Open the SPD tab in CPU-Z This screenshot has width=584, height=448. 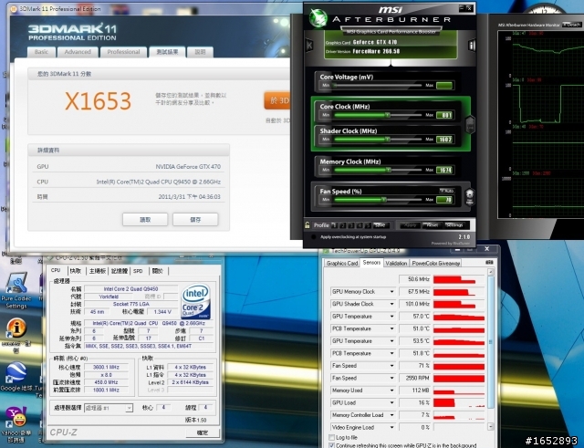click(x=138, y=271)
